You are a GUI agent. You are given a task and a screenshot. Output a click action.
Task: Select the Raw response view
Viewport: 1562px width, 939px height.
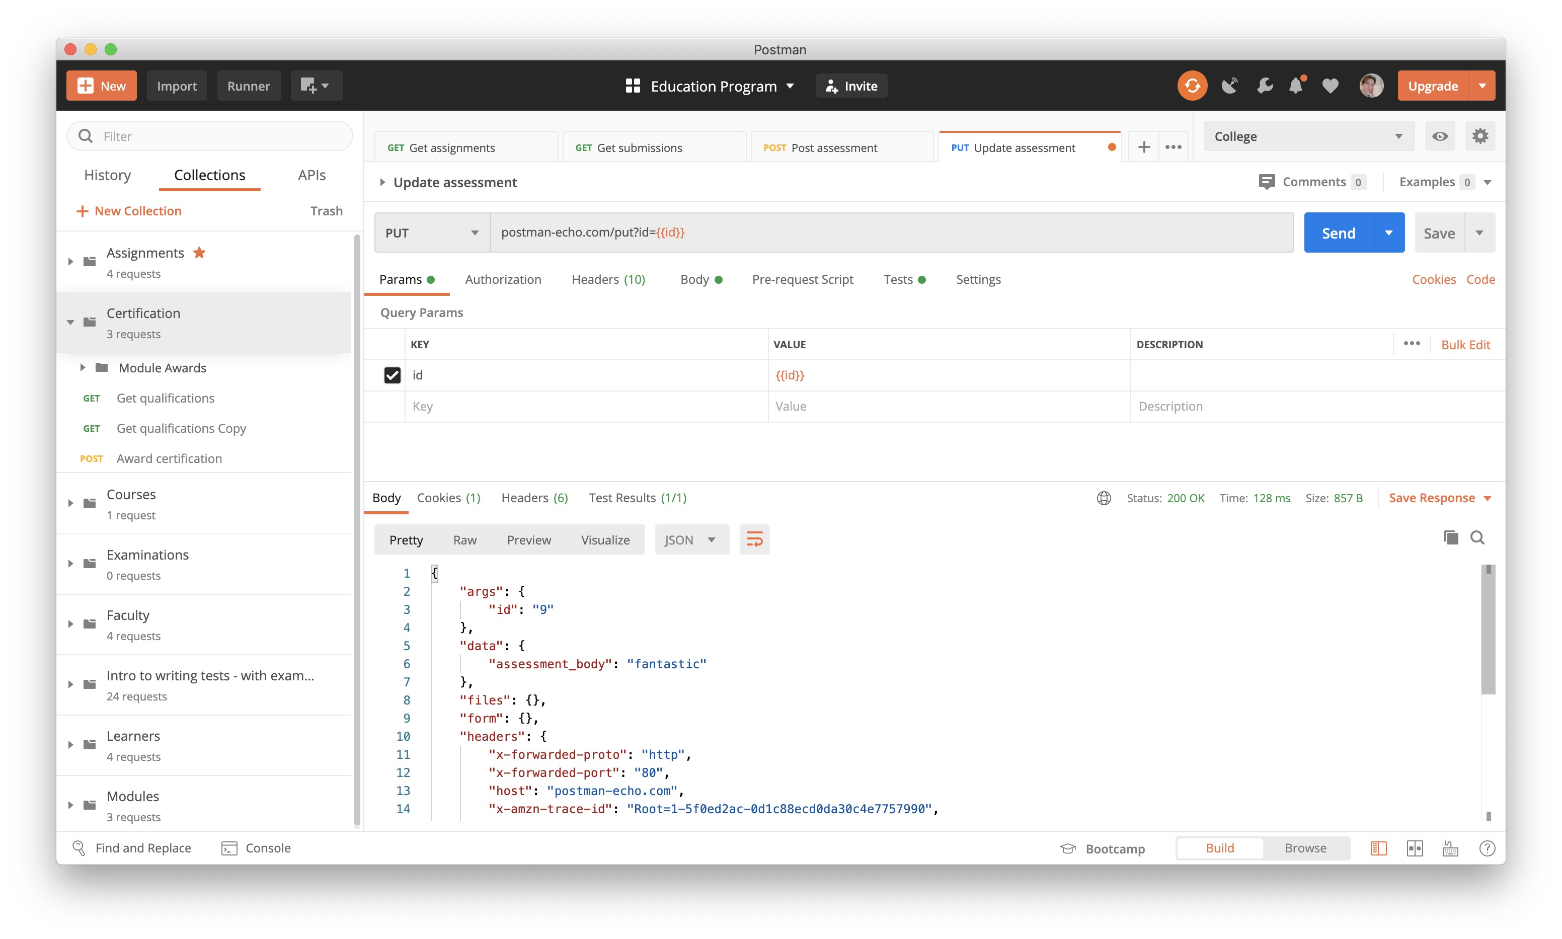click(x=465, y=539)
